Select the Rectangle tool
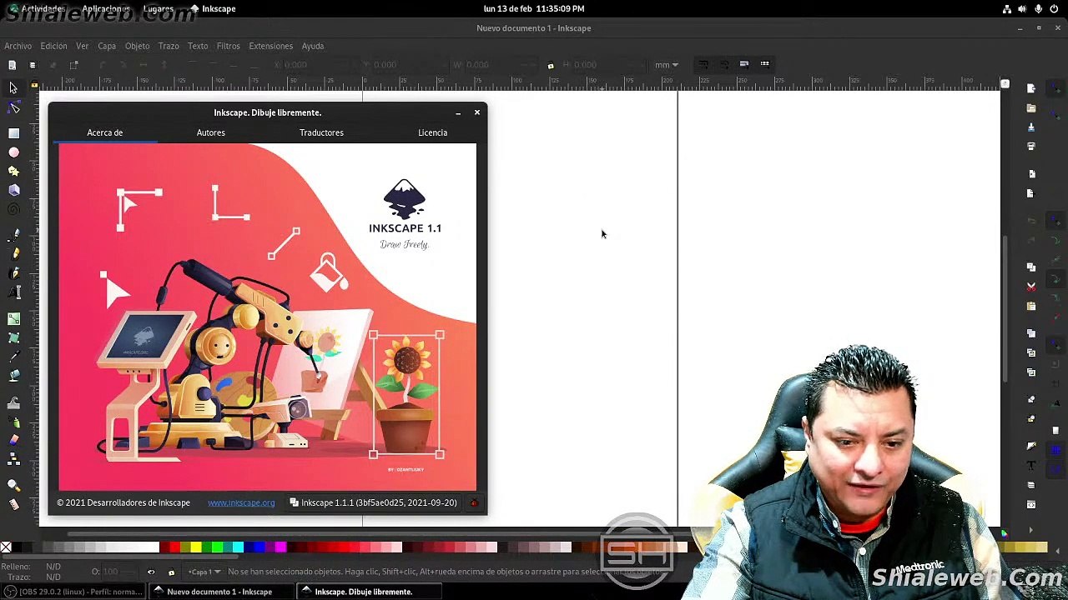The width and height of the screenshot is (1068, 600). 13,133
